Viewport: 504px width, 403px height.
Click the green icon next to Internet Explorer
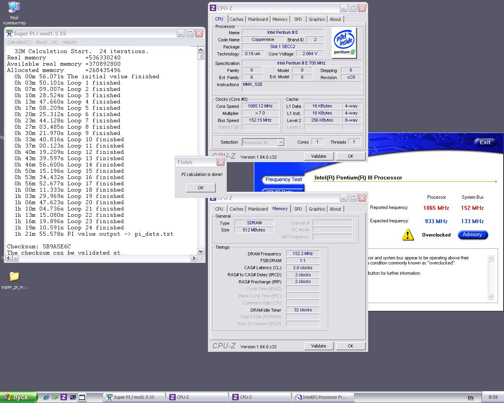click(x=55, y=397)
